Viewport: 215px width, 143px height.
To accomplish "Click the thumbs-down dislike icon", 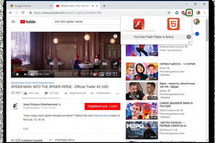I will tap(46, 93).
